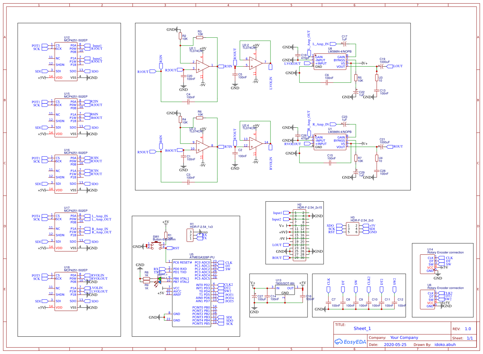Select the 1000uF capacitor C19 symbol
This screenshot has width=483, height=354.
(382, 66)
